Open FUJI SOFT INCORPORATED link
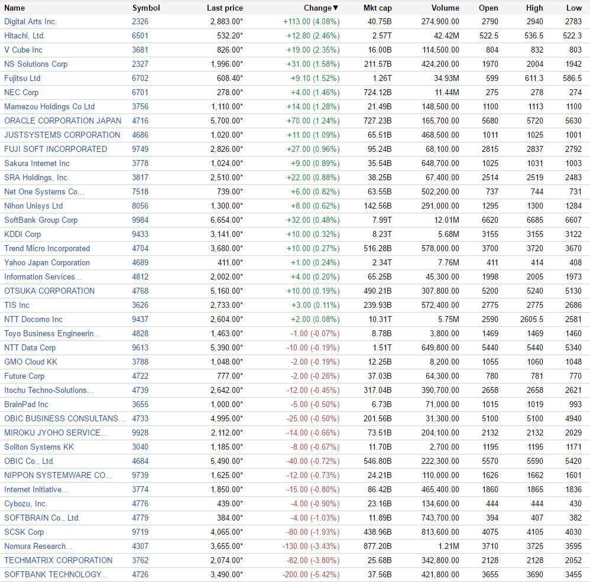This screenshot has width=590, height=582. pyautogui.click(x=56, y=149)
